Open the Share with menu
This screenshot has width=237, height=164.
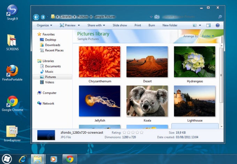pos(96,25)
